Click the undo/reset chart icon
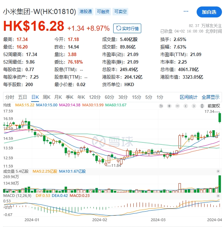 pos(161,106)
